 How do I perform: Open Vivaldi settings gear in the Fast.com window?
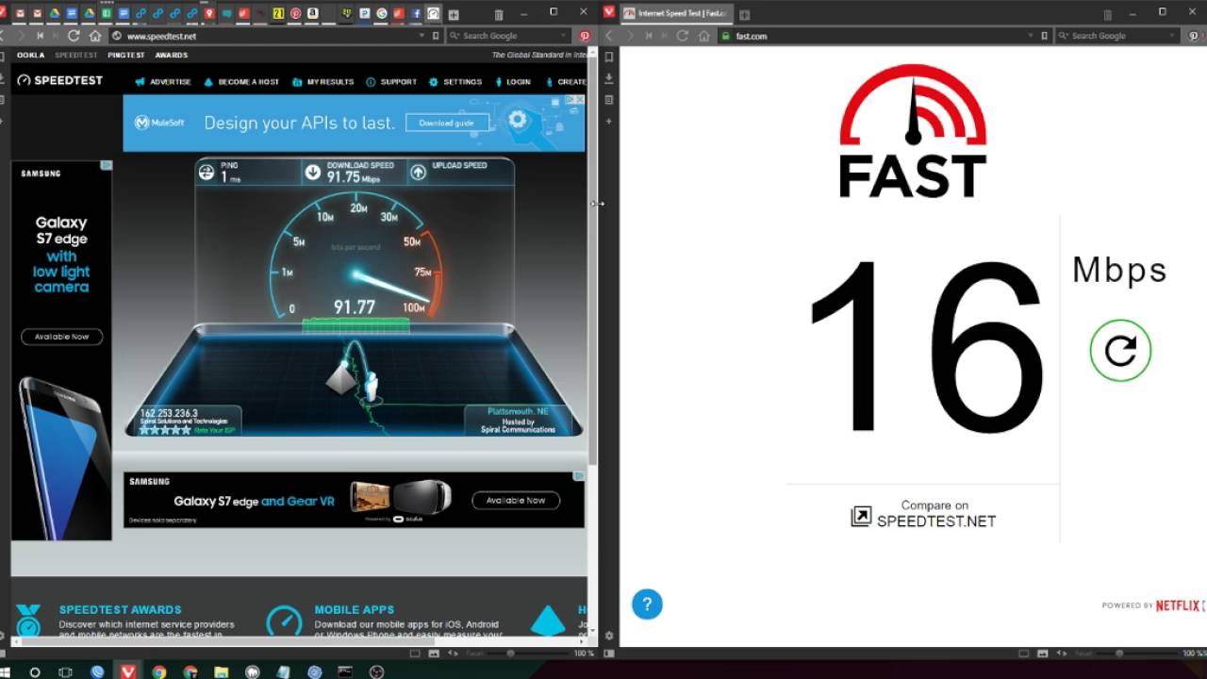(609, 636)
